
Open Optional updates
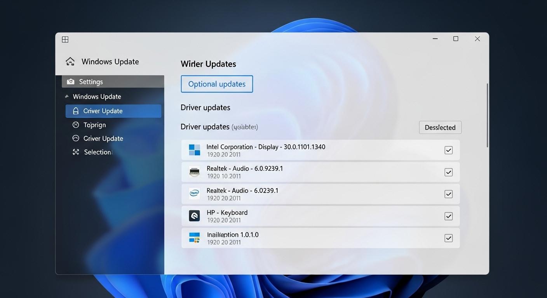pos(217,84)
